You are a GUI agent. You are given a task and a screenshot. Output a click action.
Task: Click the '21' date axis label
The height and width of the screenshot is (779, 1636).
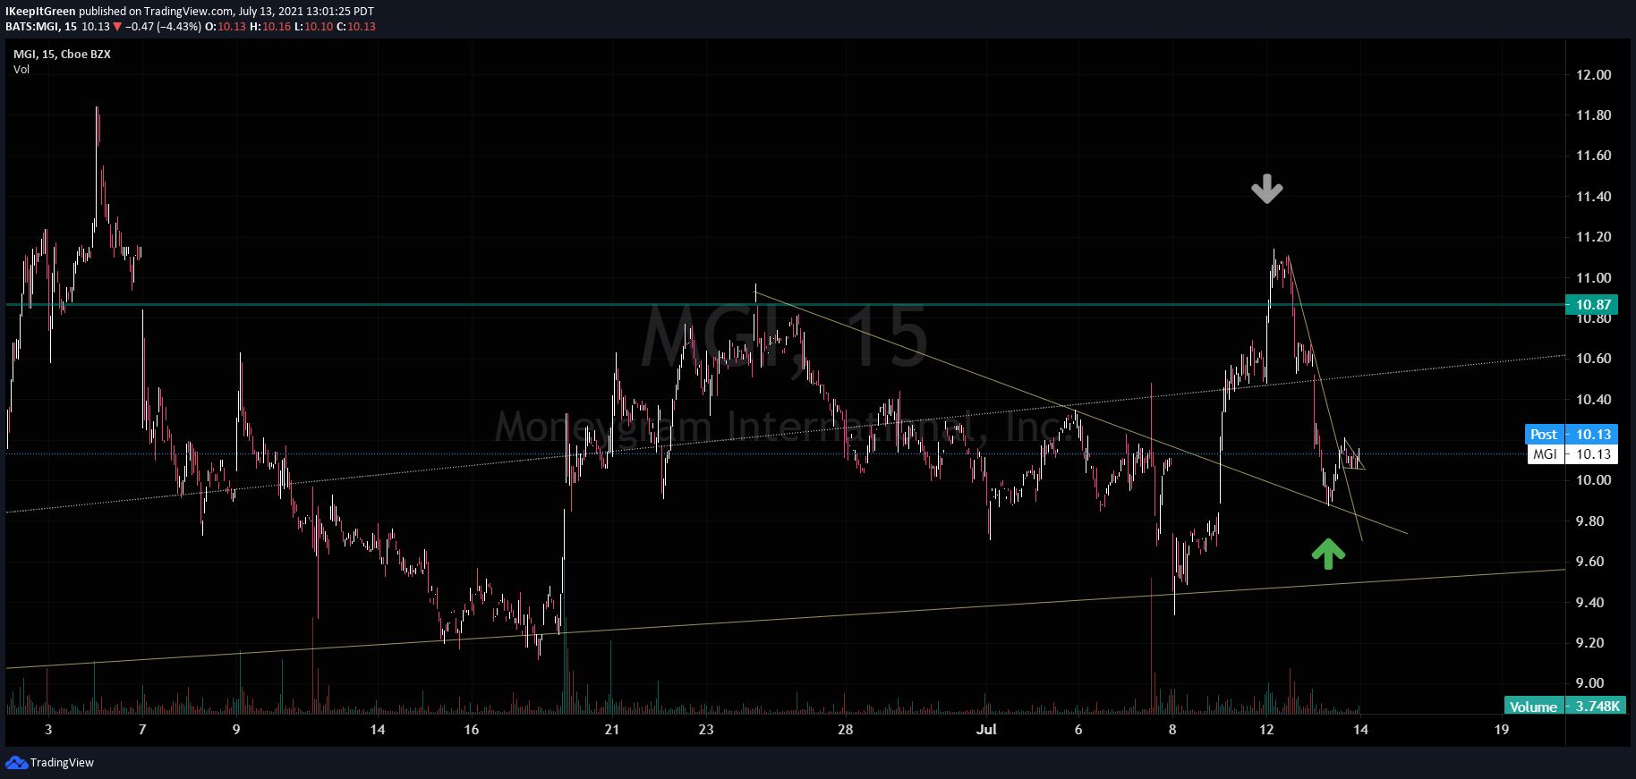pos(612,729)
